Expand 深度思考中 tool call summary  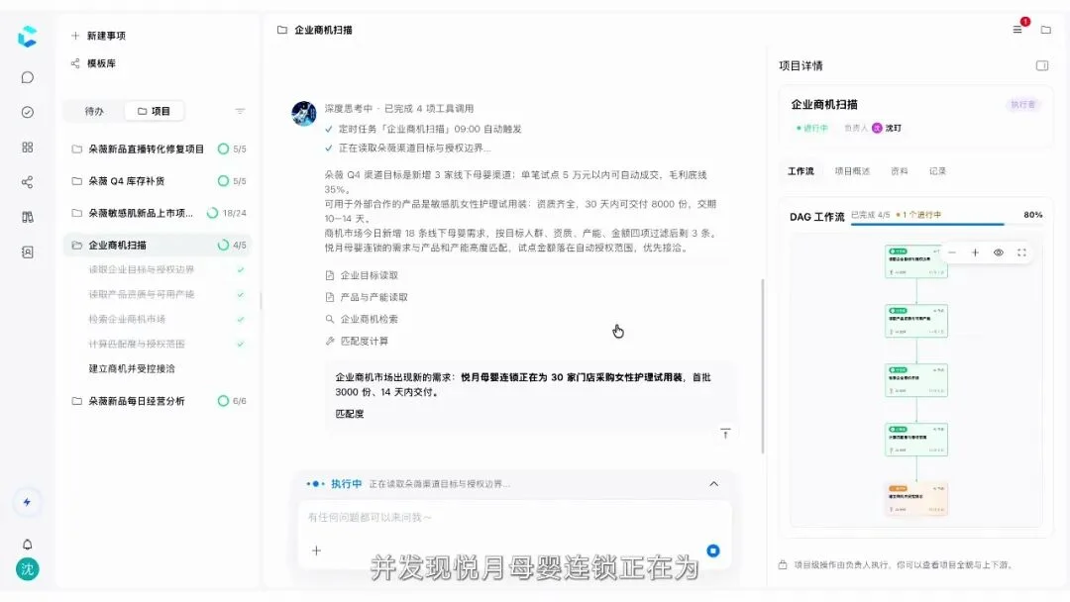399,108
